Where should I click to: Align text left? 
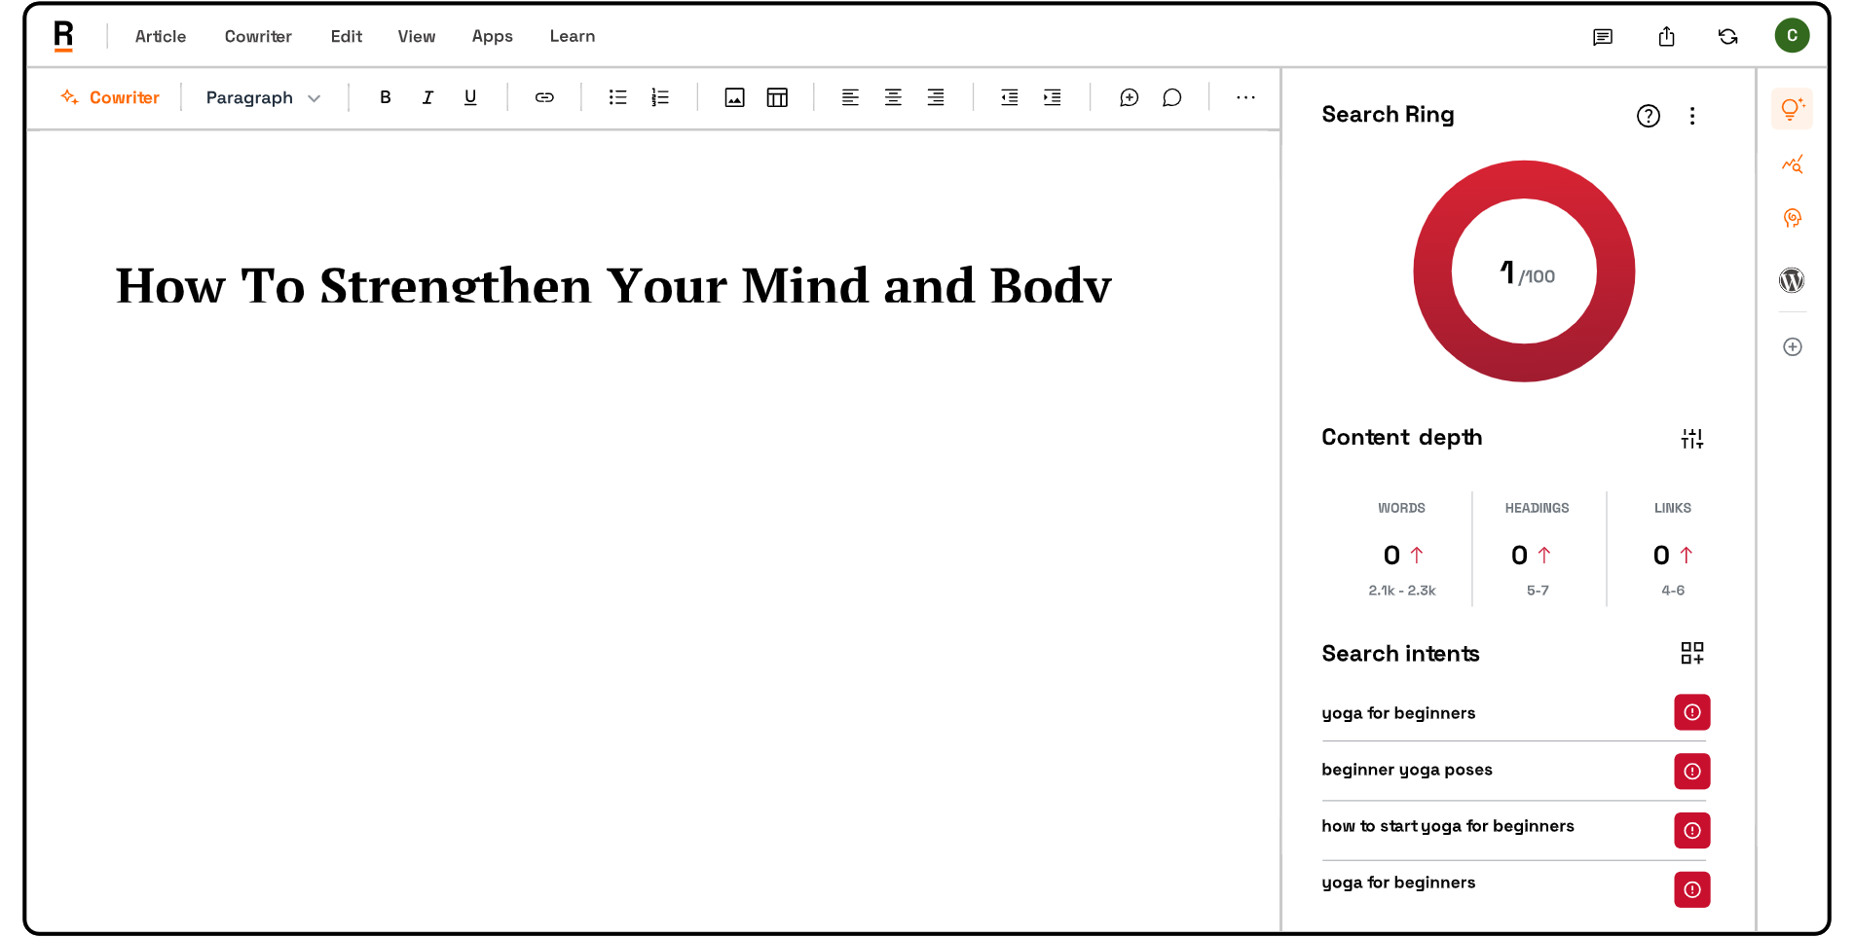click(850, 97)
